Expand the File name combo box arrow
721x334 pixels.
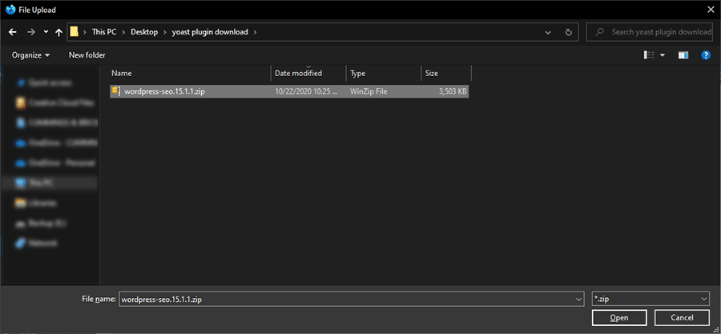coord(578,299)
